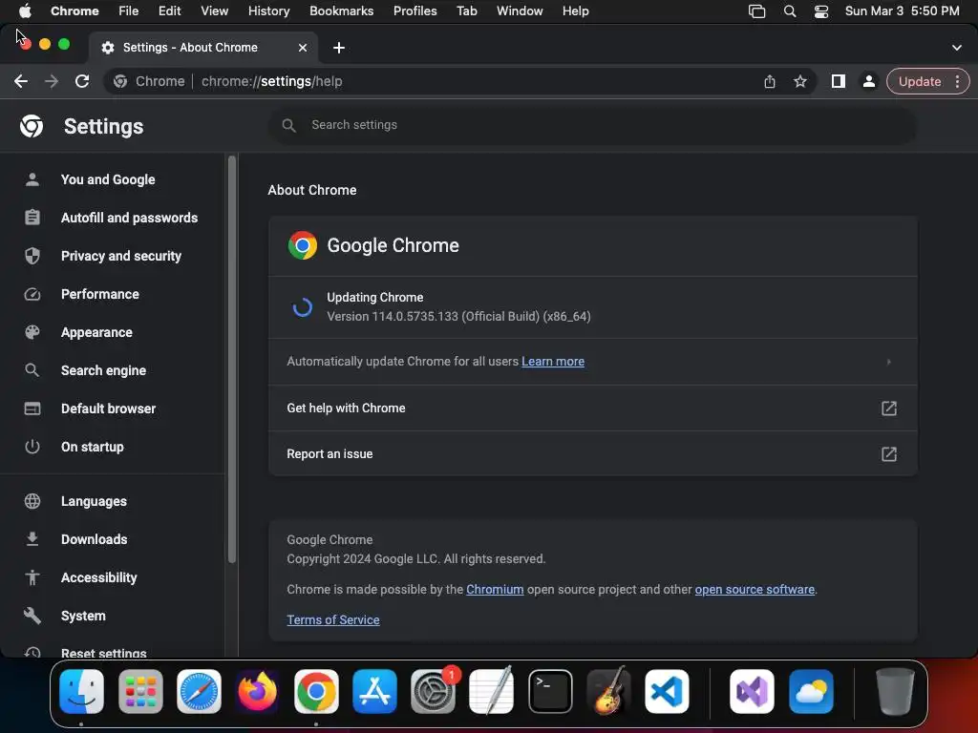Toggle the side panel icon
The height and width of the screenshot is (733, 978).
(839, 82)
